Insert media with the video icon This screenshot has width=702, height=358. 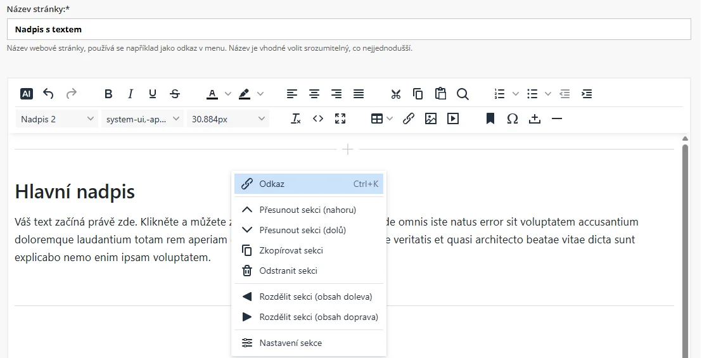click(452, 118)
